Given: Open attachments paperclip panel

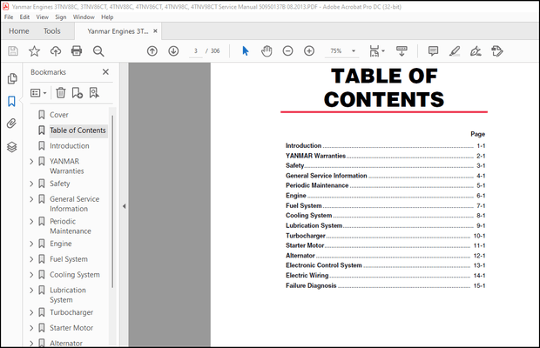Looking at the screenshot, I should (11, 124).
